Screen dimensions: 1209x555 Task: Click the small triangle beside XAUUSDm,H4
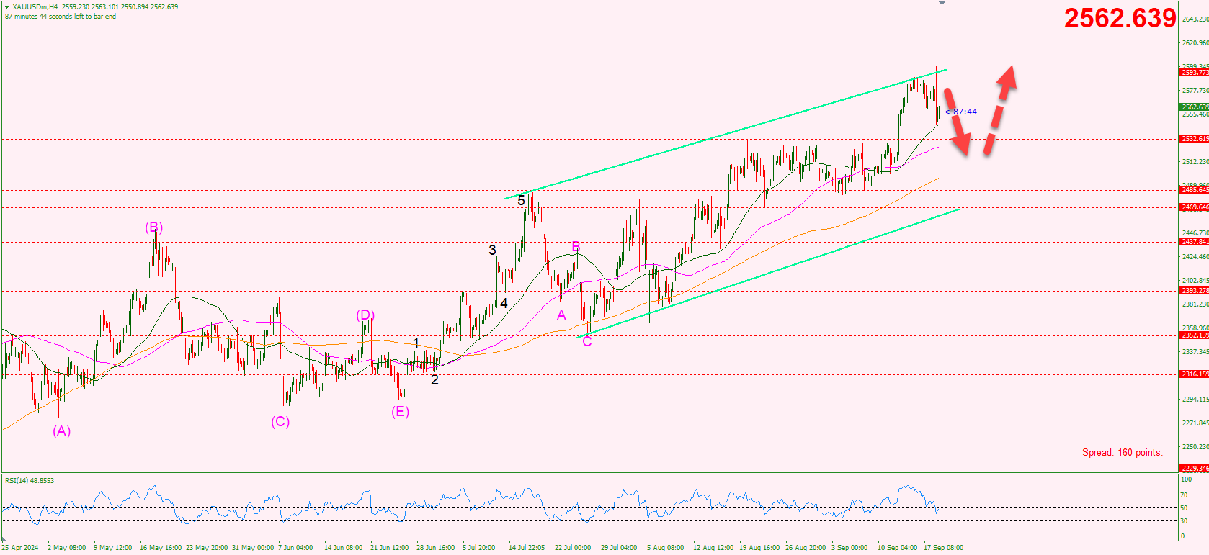6,7
